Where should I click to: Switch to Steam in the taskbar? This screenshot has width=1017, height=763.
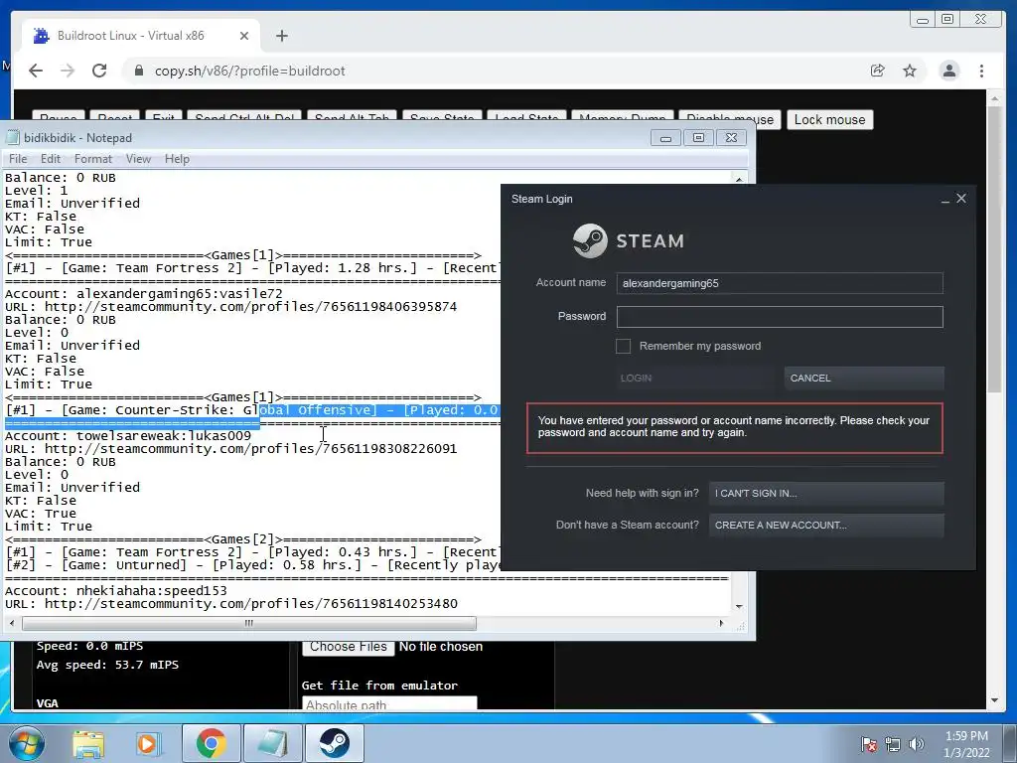click(x=335, y=743)
